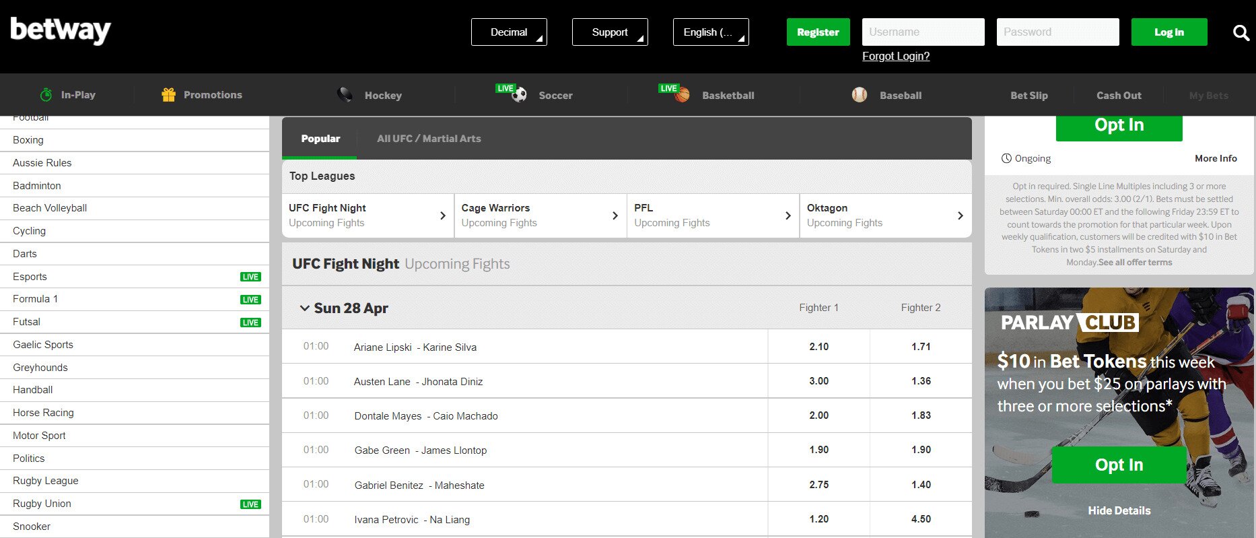Focus the Username field

923,32
